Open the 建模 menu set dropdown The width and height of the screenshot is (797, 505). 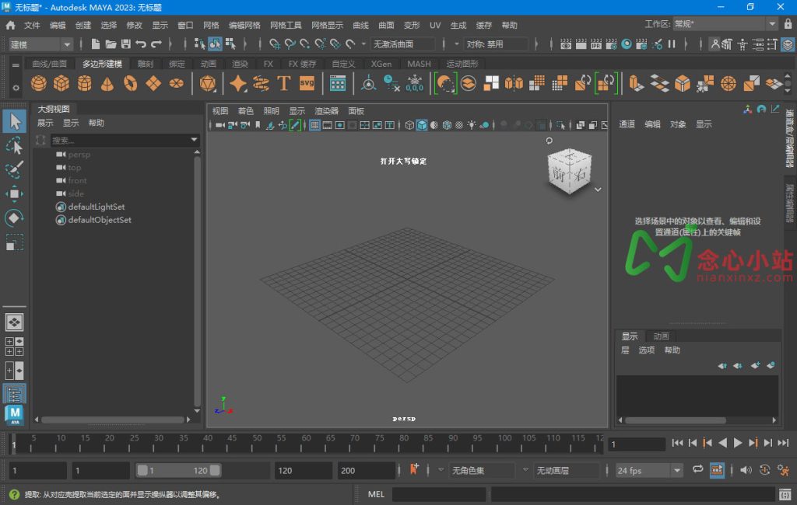(41, 44)
